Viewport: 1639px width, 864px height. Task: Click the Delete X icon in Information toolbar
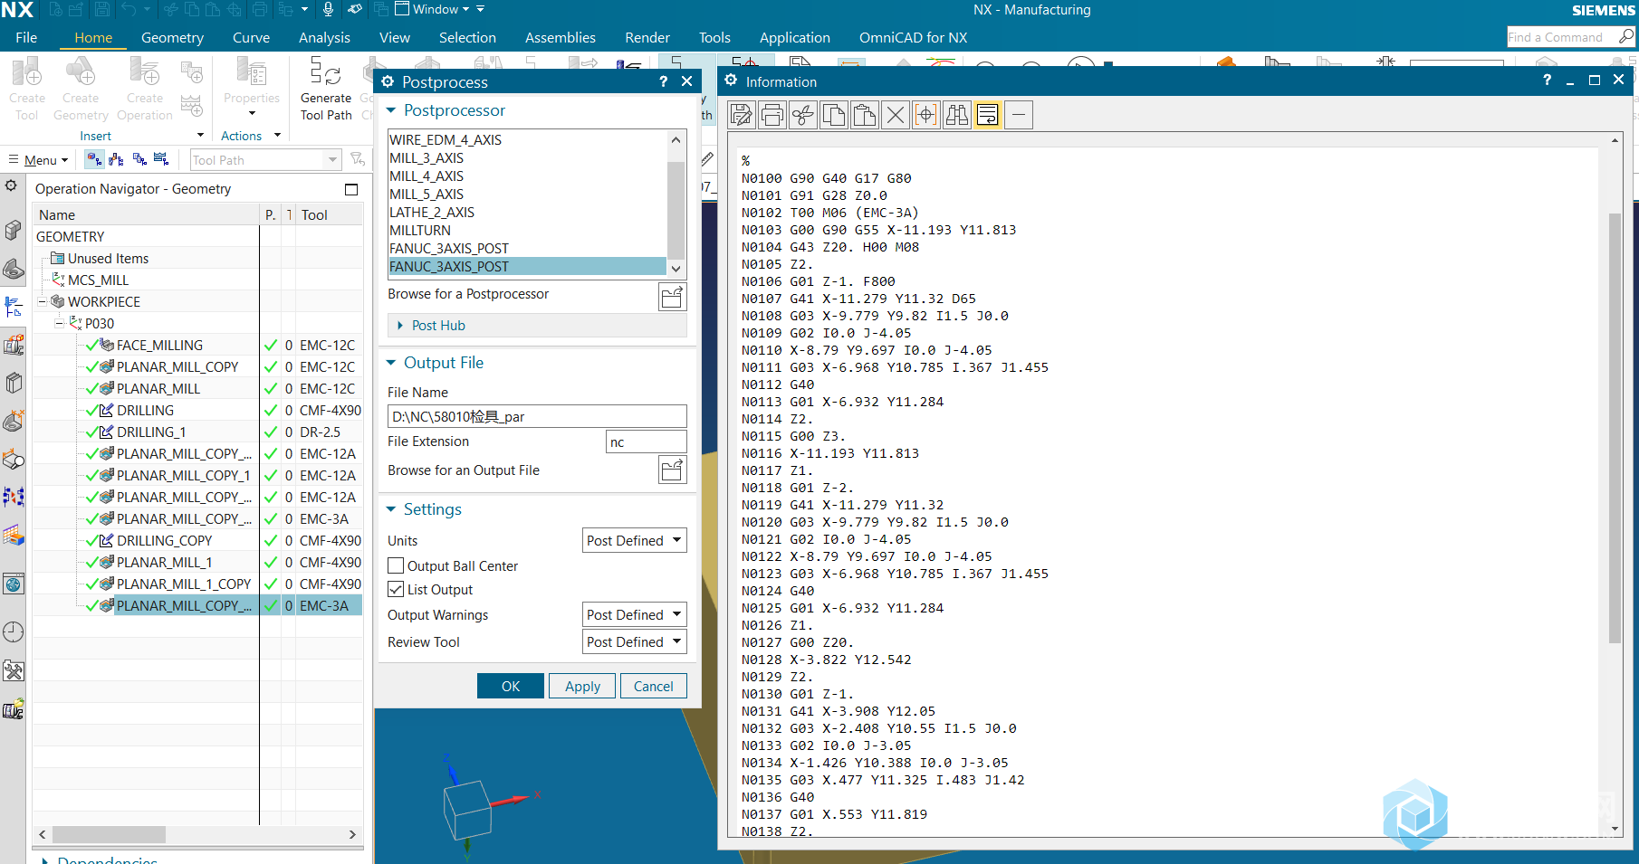click(x=896, y=115)
